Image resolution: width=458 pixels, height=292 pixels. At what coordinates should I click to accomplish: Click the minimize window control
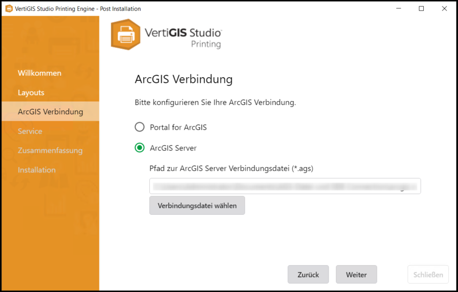click(x=398, y=8)
